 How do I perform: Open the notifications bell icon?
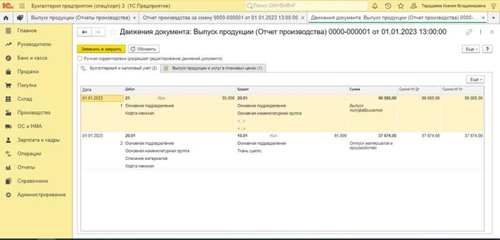click(375, 6)
